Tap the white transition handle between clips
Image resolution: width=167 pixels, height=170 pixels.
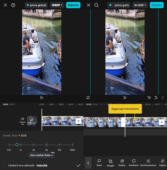coord(123,122)
